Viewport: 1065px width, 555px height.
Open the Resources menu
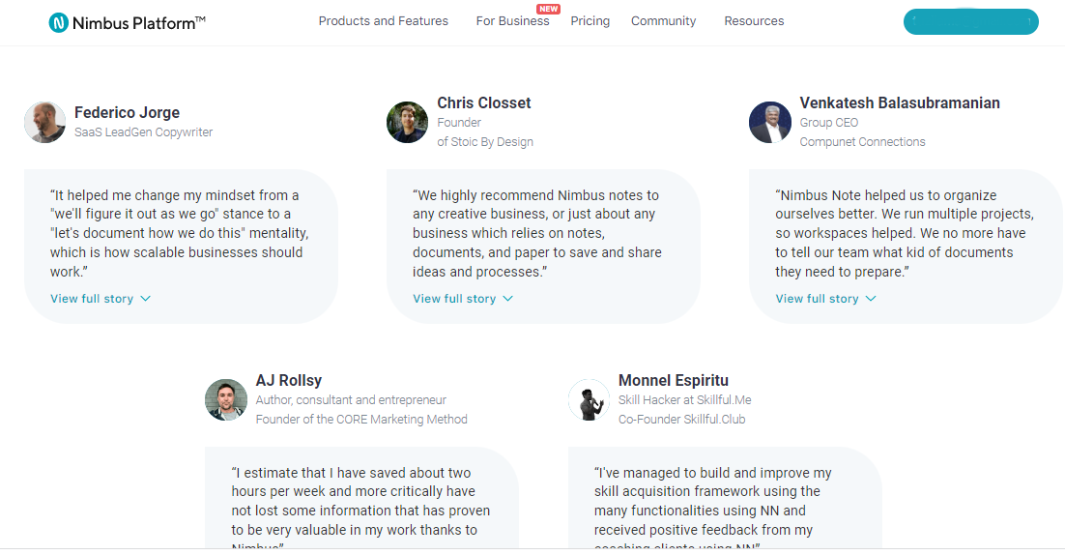(x=754, y=21)
